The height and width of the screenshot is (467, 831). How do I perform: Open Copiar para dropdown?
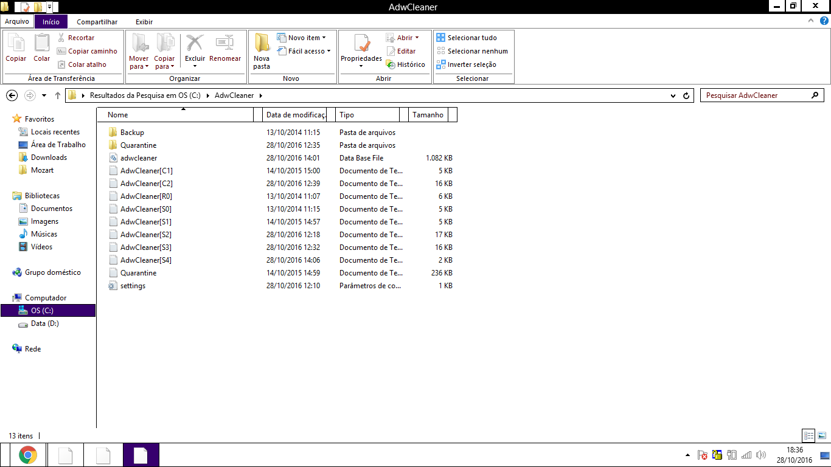[x=165, y=51]
